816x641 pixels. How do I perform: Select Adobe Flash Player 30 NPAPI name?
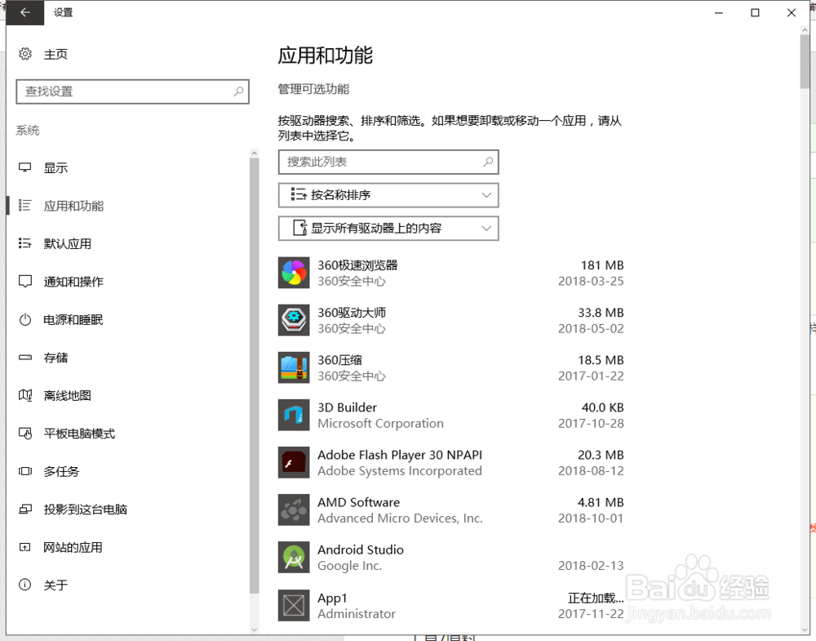pyautogui.click(x=400, y=455)
